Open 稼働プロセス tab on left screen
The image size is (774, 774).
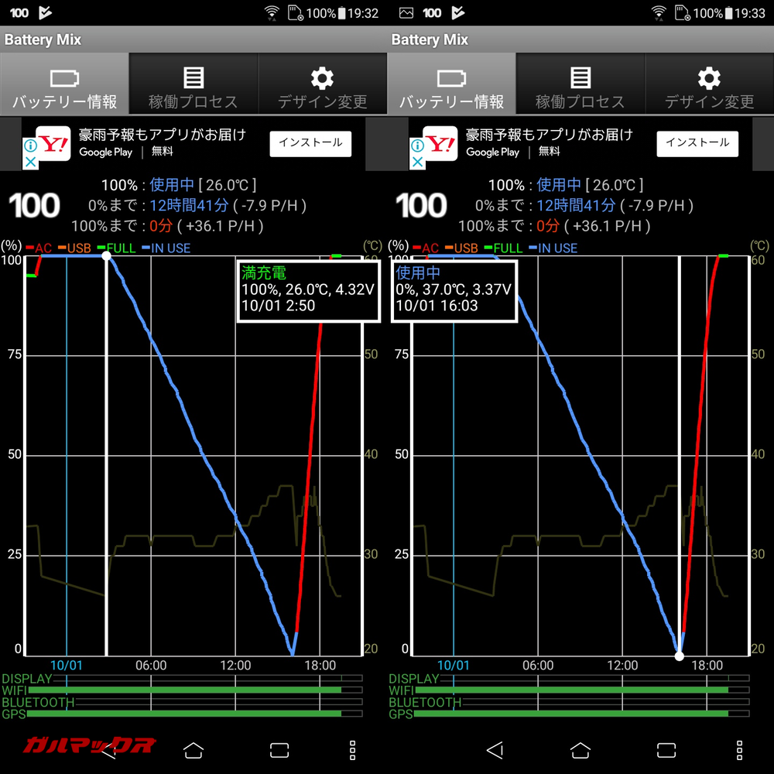pos(193,84)
